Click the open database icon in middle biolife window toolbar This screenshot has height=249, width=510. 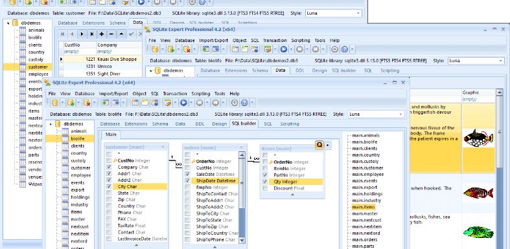pyautogui.click(x=155, y=49)
